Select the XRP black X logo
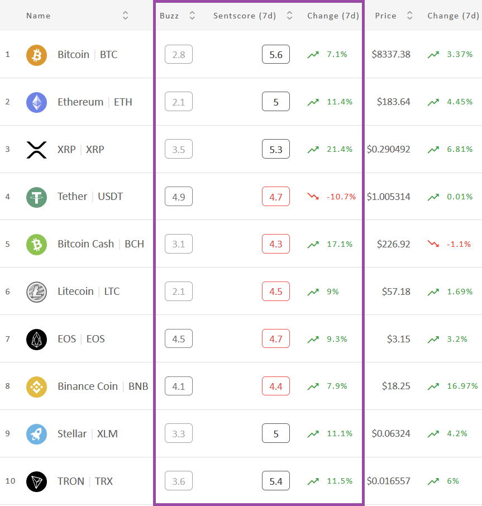This screenshot has width=482, height=506. (x=36, y=150)
